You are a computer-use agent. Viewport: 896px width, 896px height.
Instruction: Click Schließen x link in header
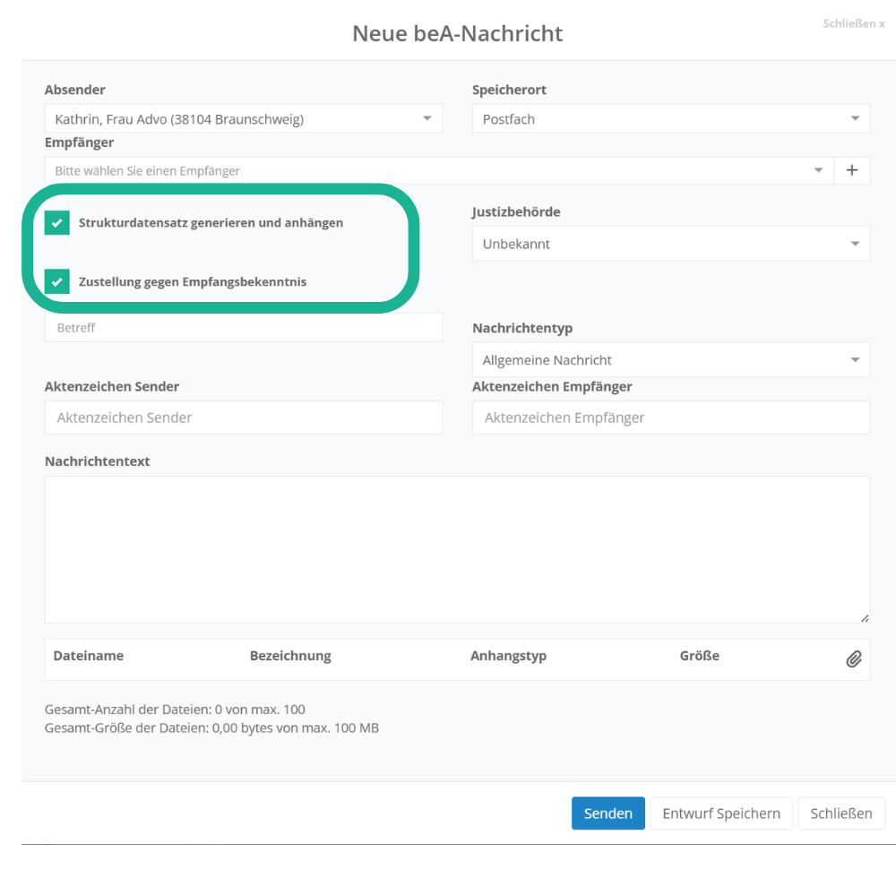[x=853, y=23]
